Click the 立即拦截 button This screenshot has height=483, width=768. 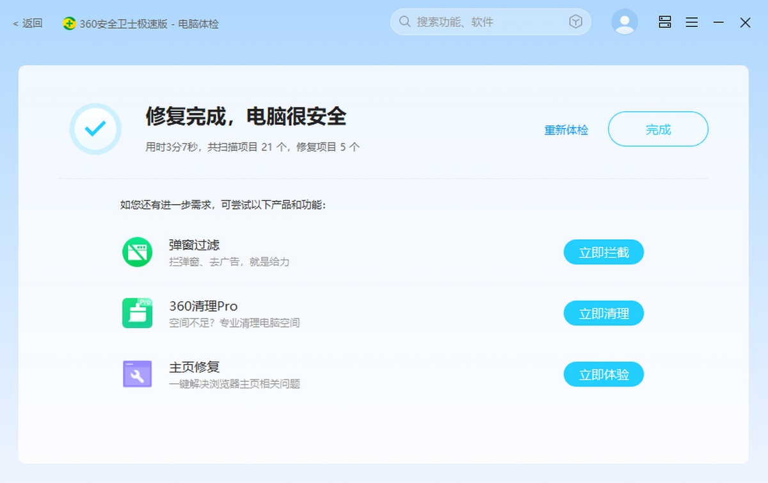[604, 253]
